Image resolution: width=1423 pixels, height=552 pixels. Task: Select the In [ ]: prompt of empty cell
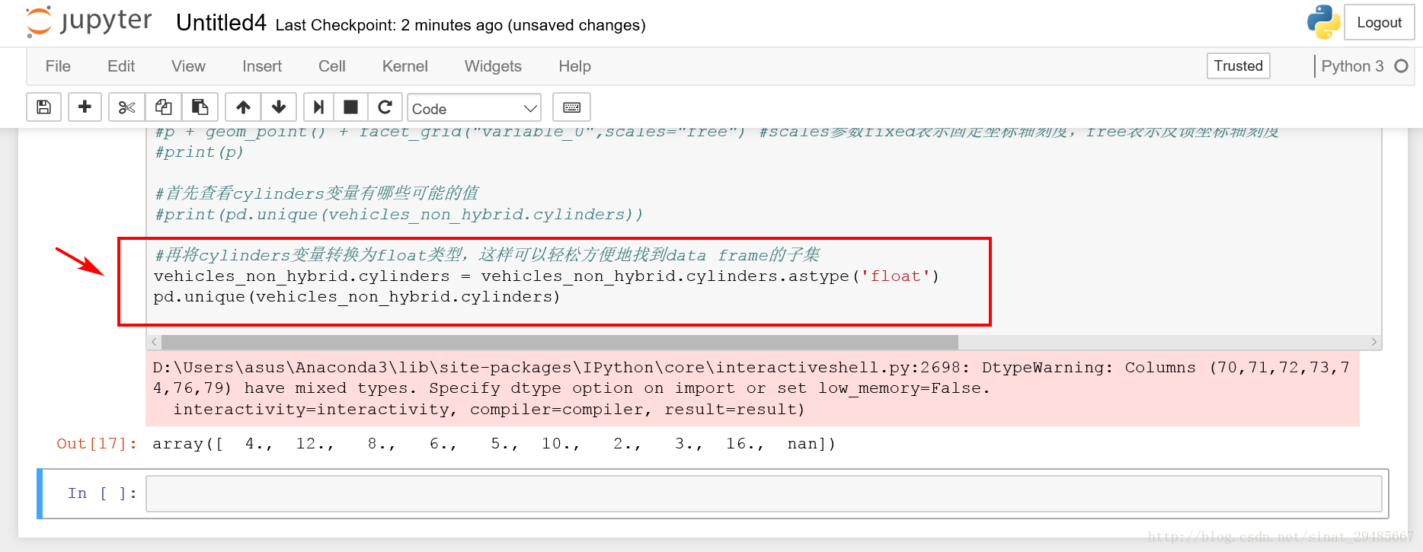tap(102, 493)
